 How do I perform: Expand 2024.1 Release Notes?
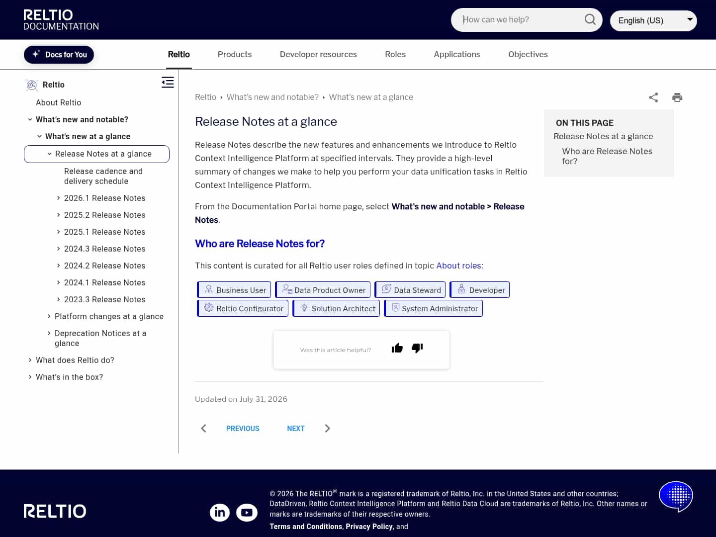(x=59, y=282)
